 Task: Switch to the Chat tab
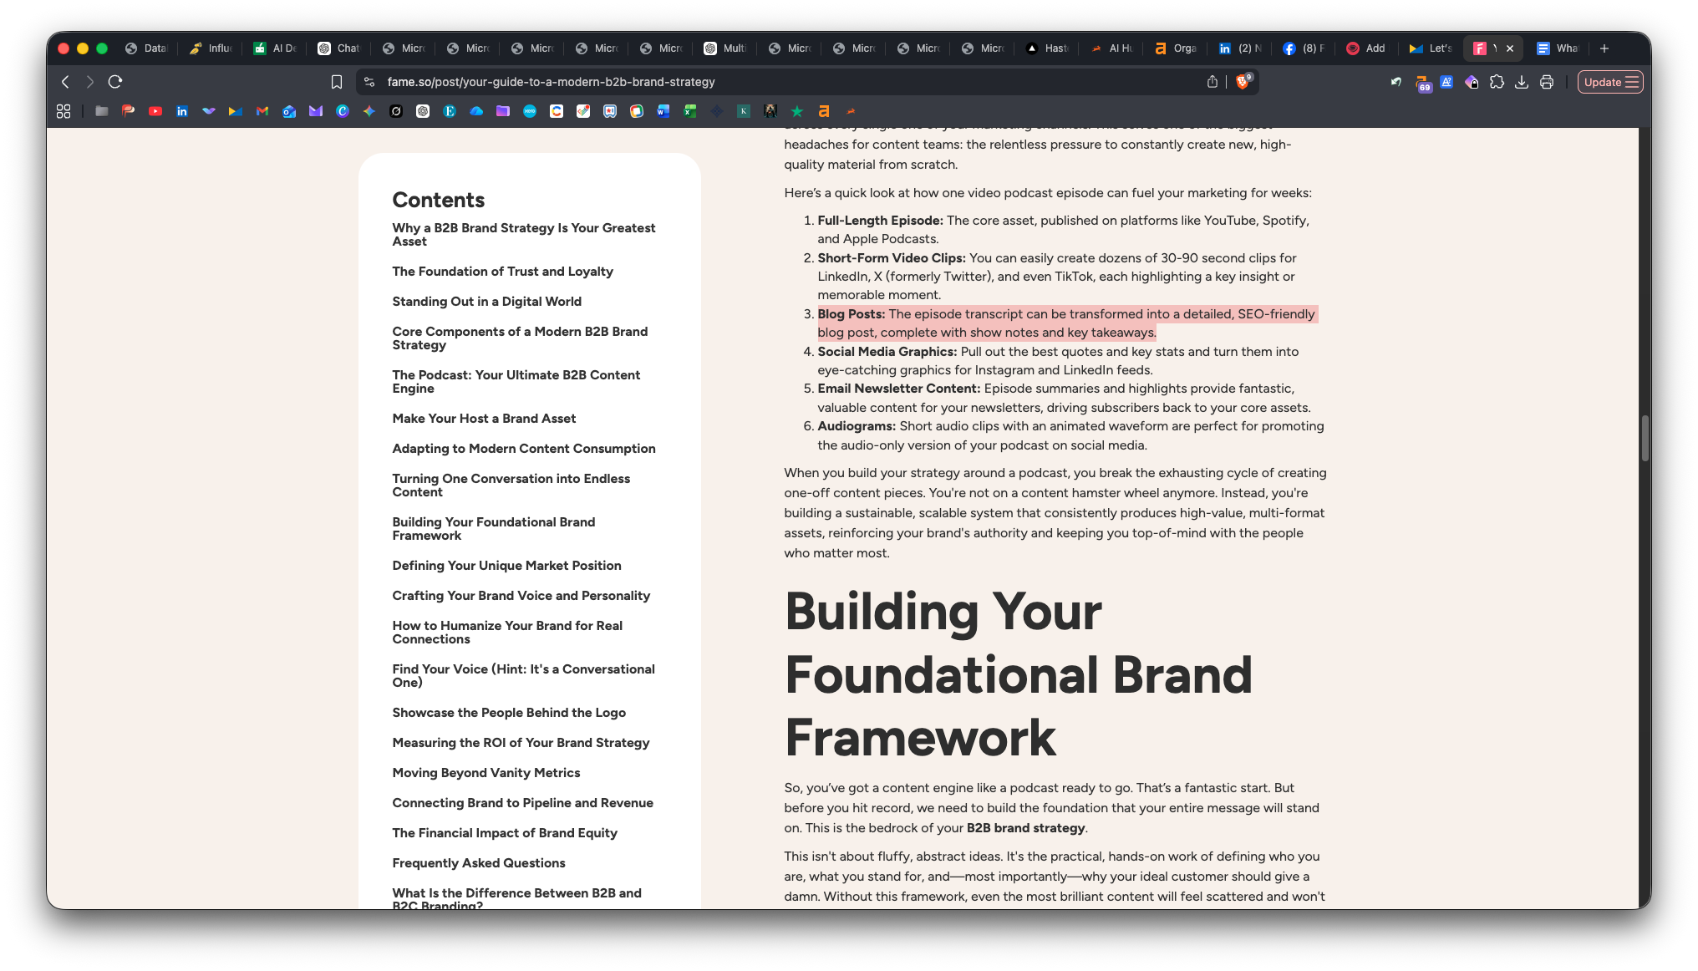(x=338, y=48)
